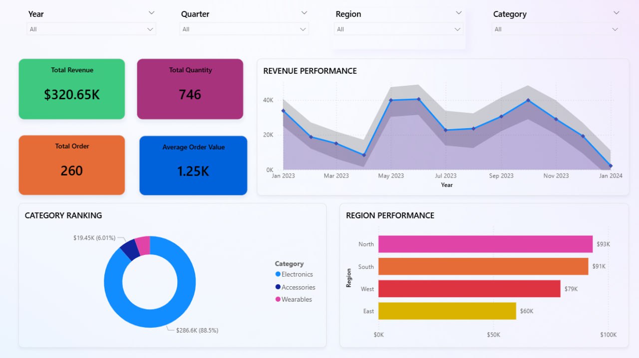Click the Wearables legend item
This screenshot has width=639, height=358.
coord(296,299)
